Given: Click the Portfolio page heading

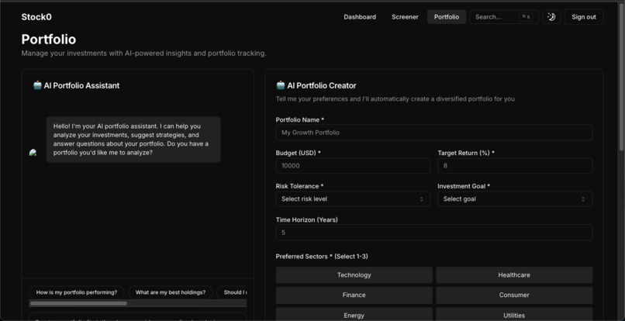Looking at the screenshot, I should [49, 40].
